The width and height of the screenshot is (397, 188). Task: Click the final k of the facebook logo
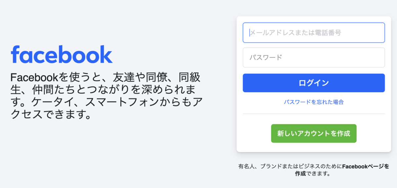(107, 54)
